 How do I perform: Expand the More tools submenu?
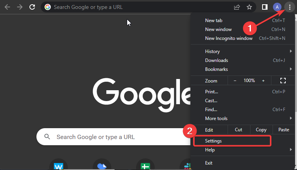click(x=243, y=118)
